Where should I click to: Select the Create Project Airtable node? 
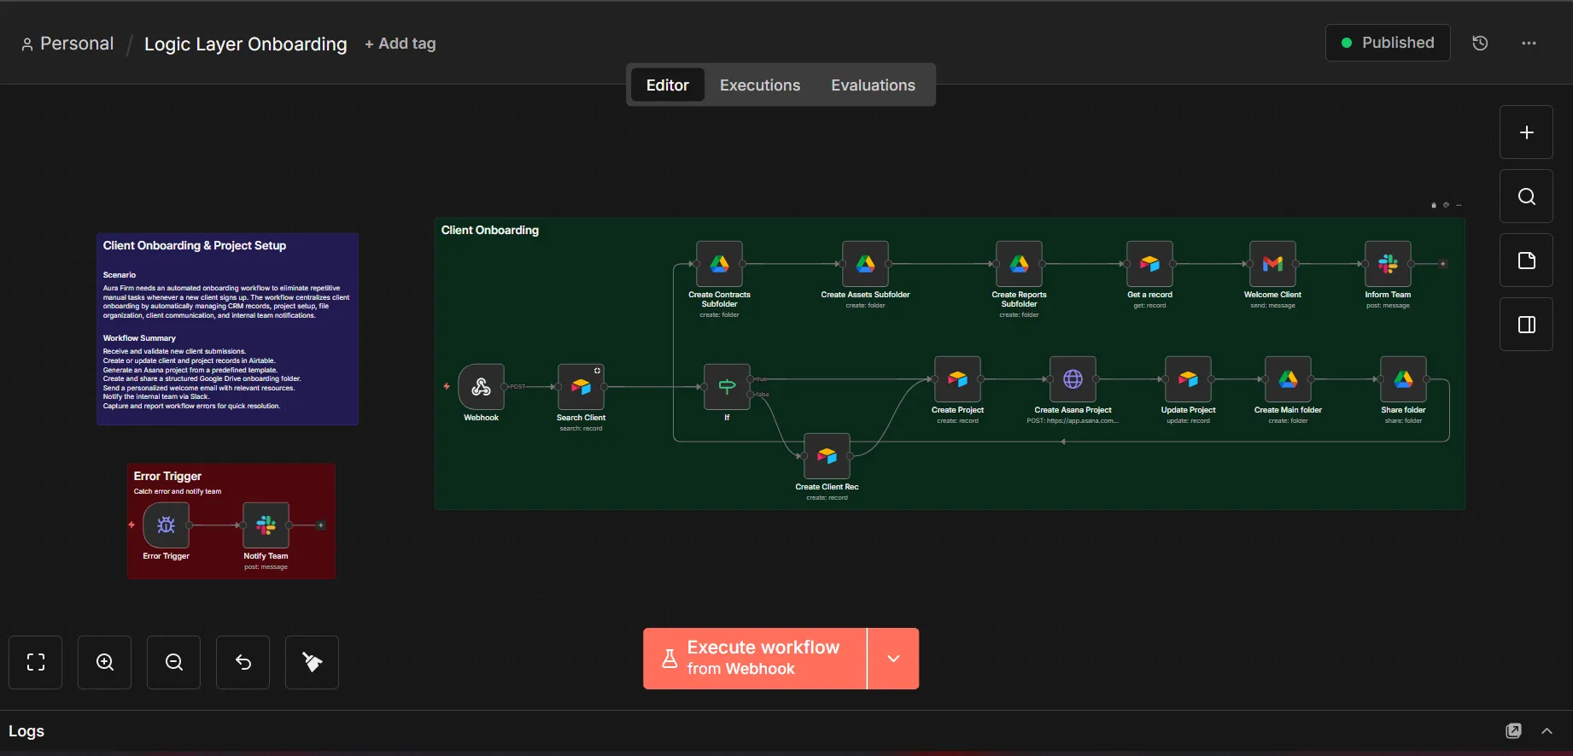(x=957, y=379)
